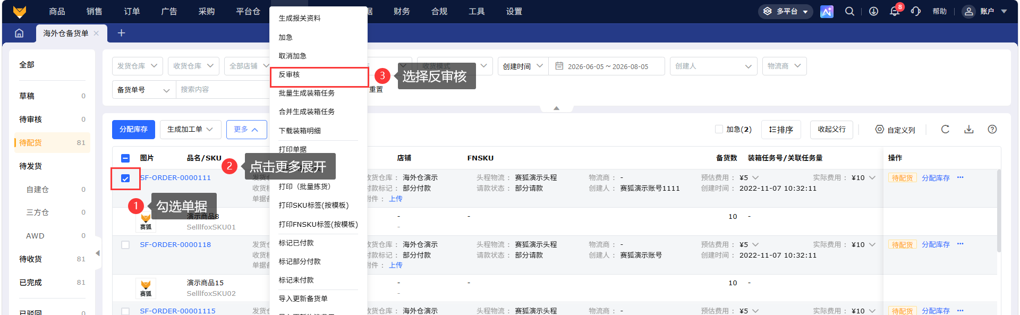1020x315 pixels.
Task: Click the 重置 filter reset
Action: click(x=376, y=90)
